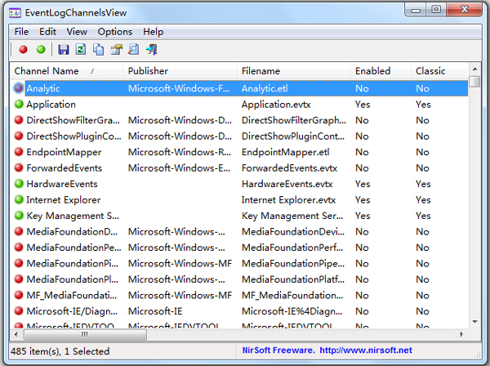Select the HardwareEvents channel name
Viewport: 490px width, 366px height.
62,184
